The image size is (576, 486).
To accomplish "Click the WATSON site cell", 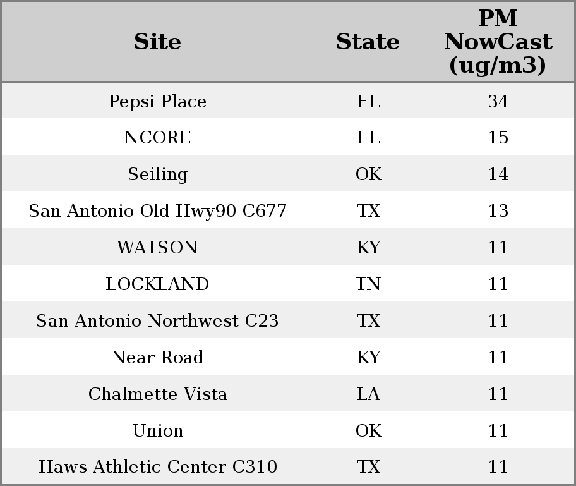I will tap(157, 247).
